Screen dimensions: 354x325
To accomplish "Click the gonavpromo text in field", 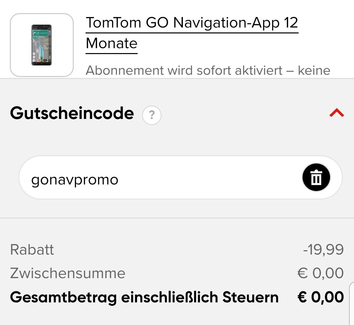I will pyautogui.click(x=75, y=180).
